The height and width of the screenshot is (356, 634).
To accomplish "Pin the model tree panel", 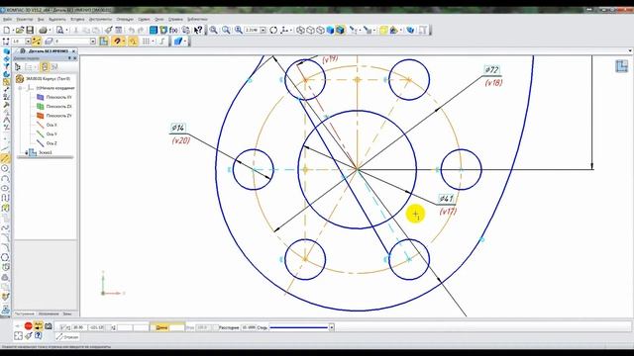I will click(69, 58).
